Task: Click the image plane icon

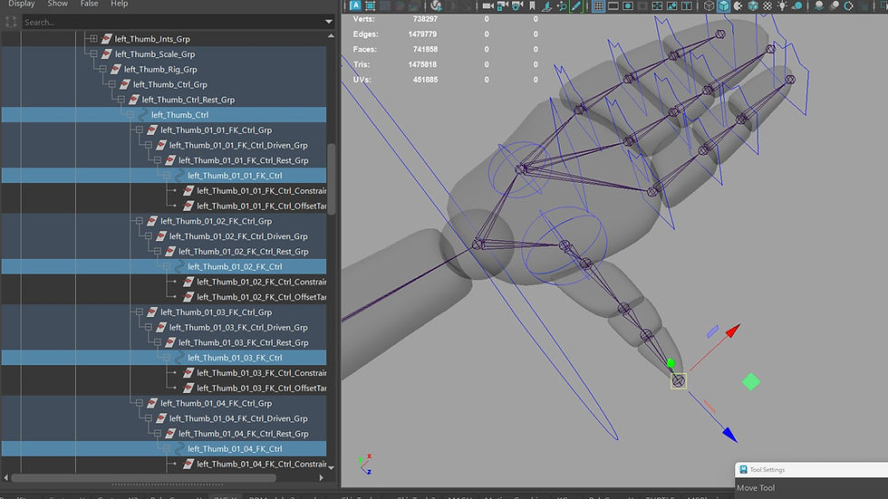Action: [546, 5]
